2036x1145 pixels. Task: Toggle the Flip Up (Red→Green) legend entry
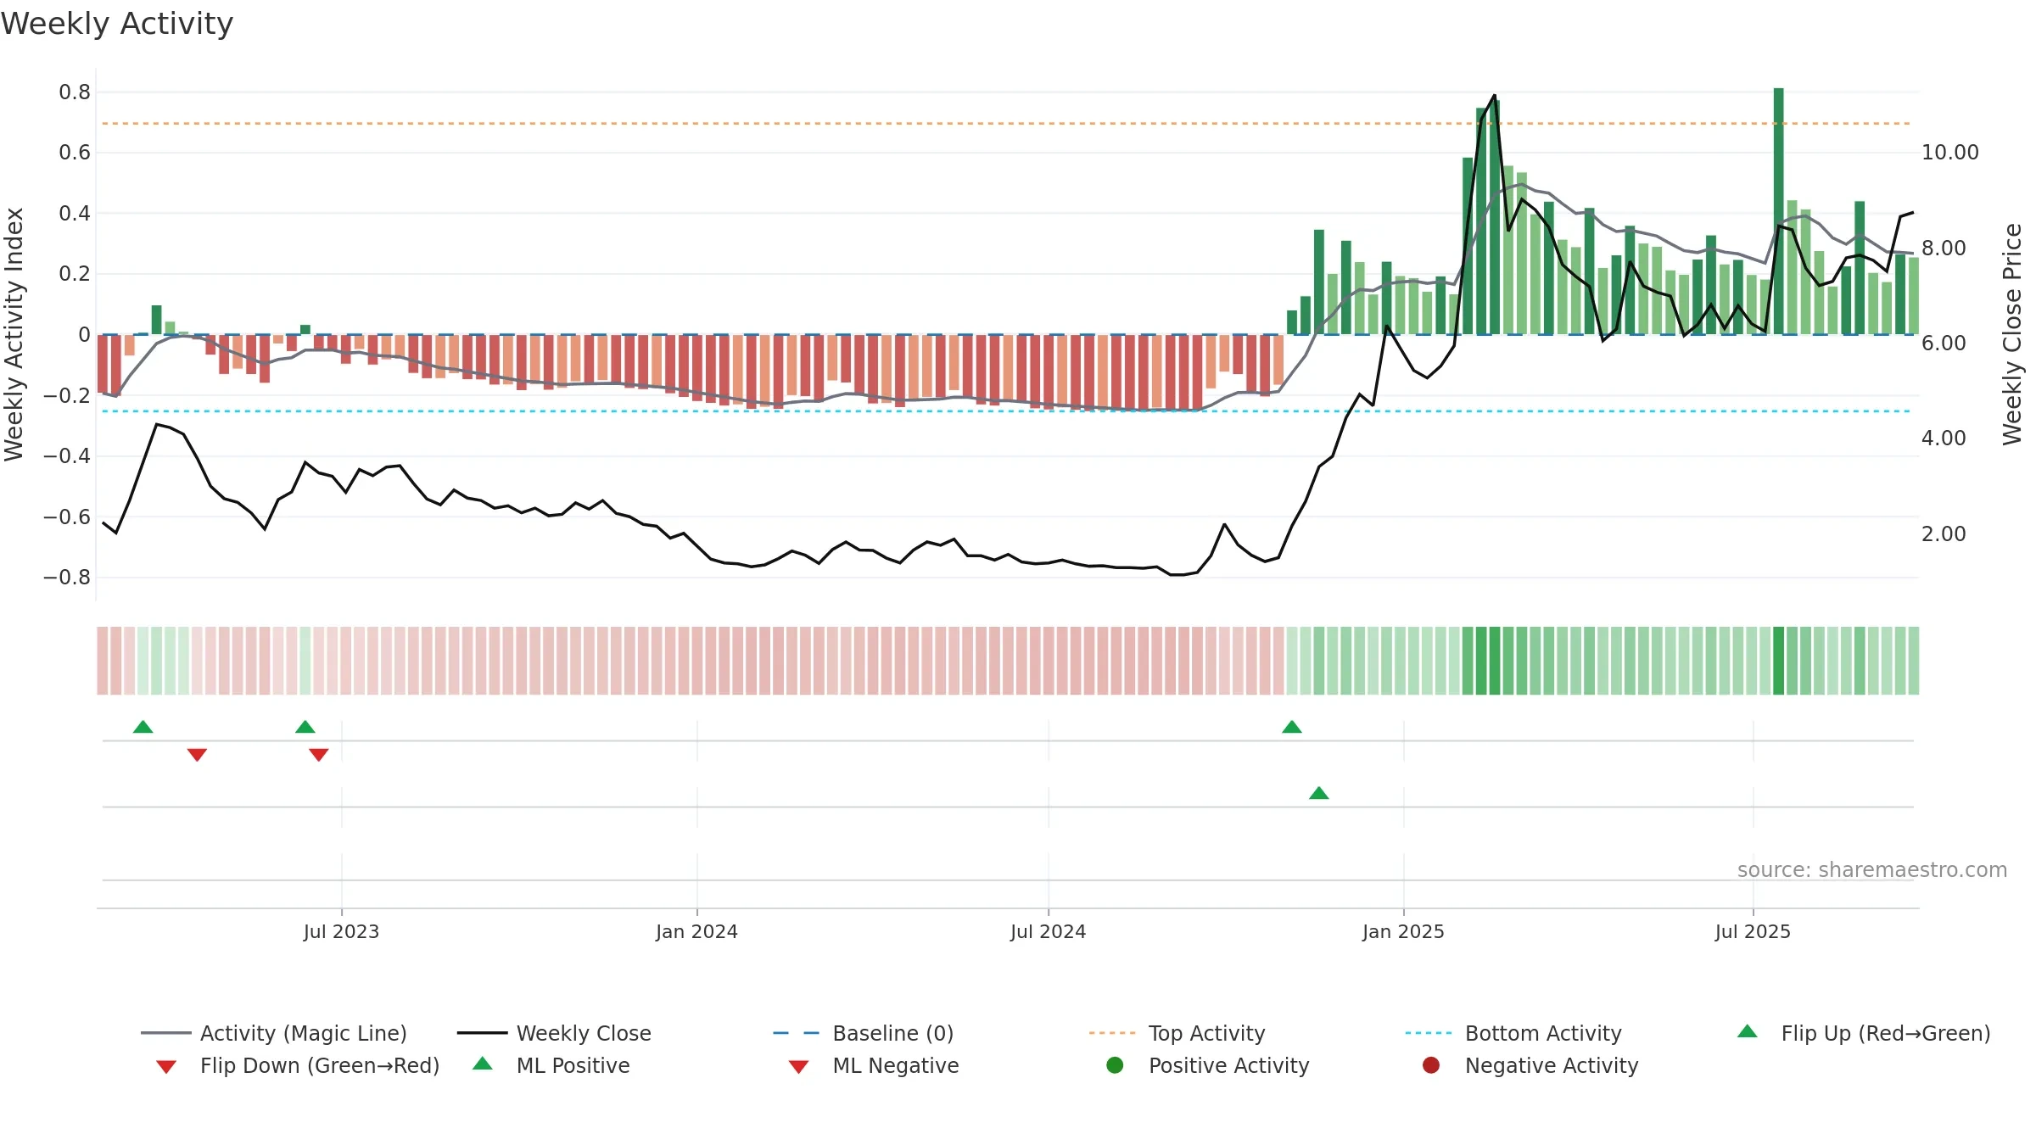click(1863, 1033)
